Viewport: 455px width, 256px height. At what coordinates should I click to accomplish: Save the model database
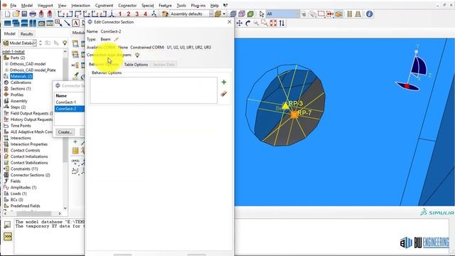click(24, 14)
